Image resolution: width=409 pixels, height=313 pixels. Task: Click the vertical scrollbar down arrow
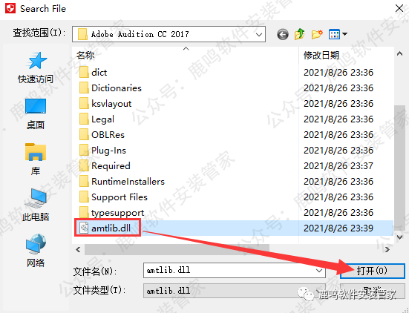399,237
